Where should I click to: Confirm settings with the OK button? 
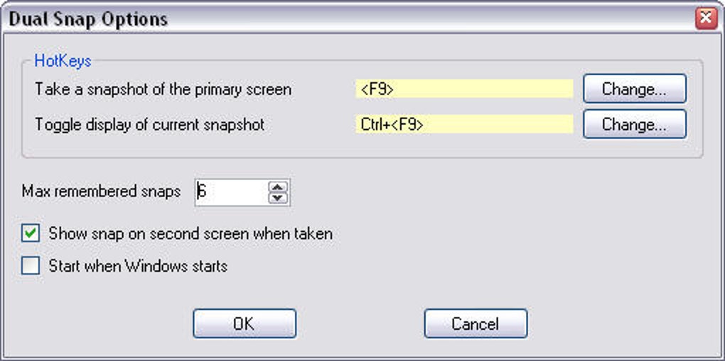tap(244, 323)
